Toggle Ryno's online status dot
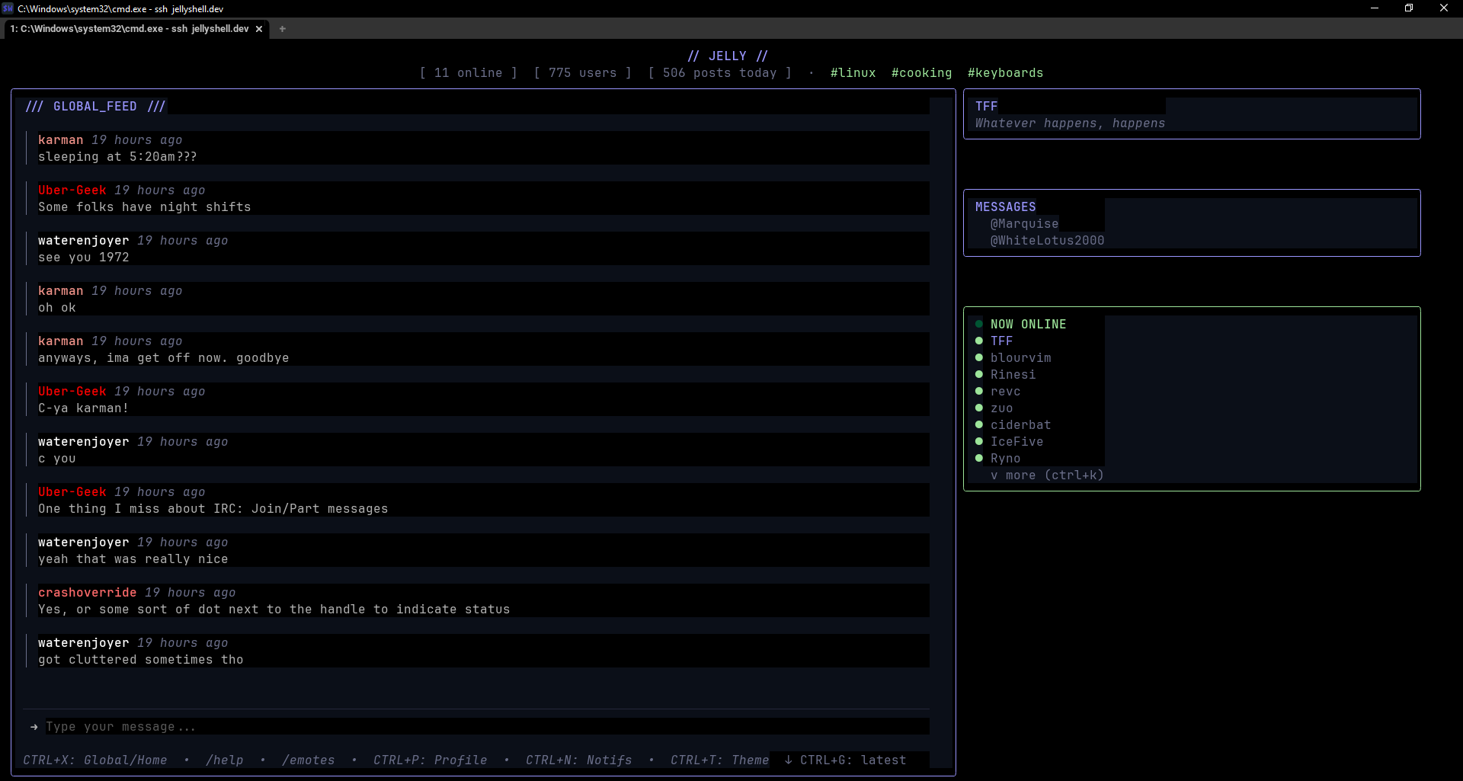The height and width of the screenshot is (781, 1463). coord(978,458)
